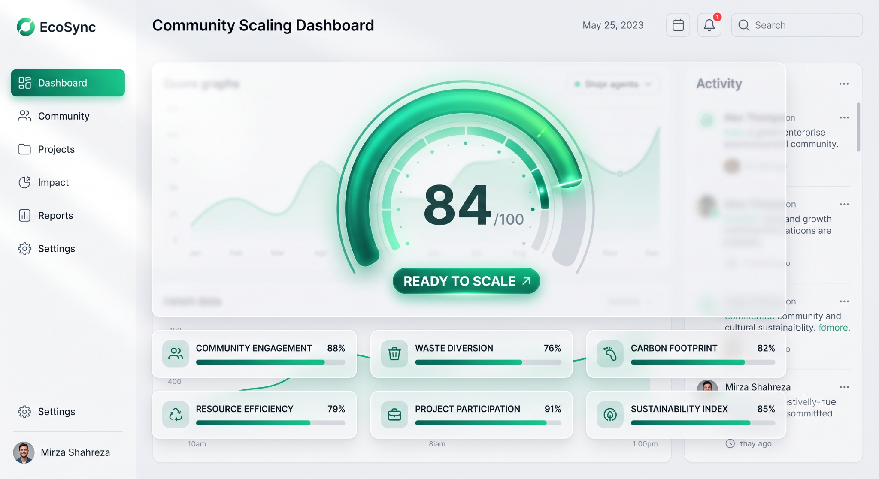Click the Activity panel scrollbar
The width and height of the screenshot is (879, 479).
[x=858, y=127]
